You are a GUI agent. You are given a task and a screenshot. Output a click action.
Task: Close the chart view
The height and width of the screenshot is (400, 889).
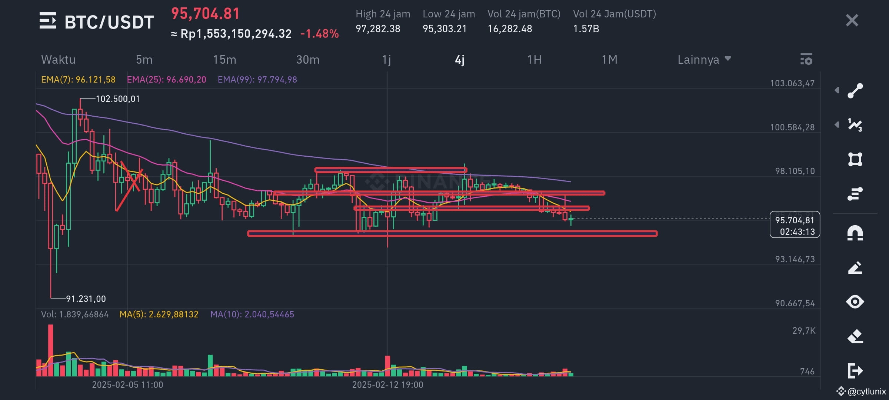point(852,20)
